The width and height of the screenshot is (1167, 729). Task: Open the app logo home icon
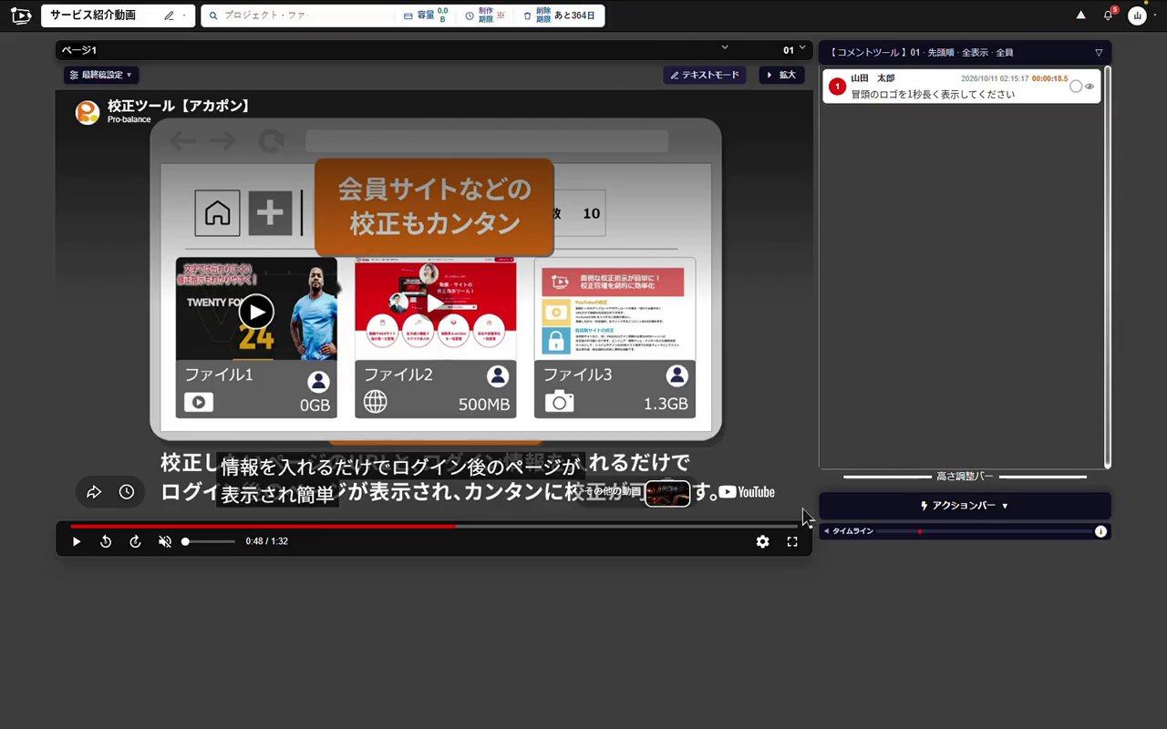[x=21, y=15]
